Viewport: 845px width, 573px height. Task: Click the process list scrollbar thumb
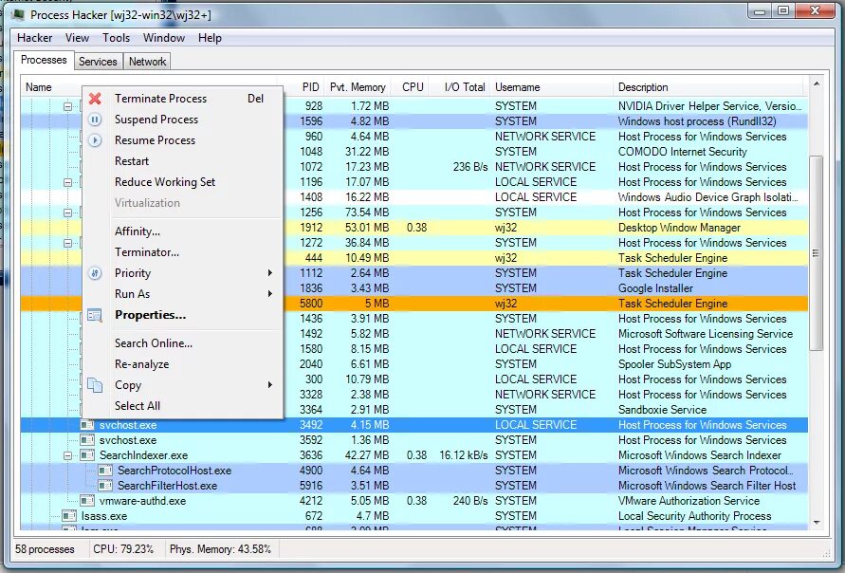point(816,253)
